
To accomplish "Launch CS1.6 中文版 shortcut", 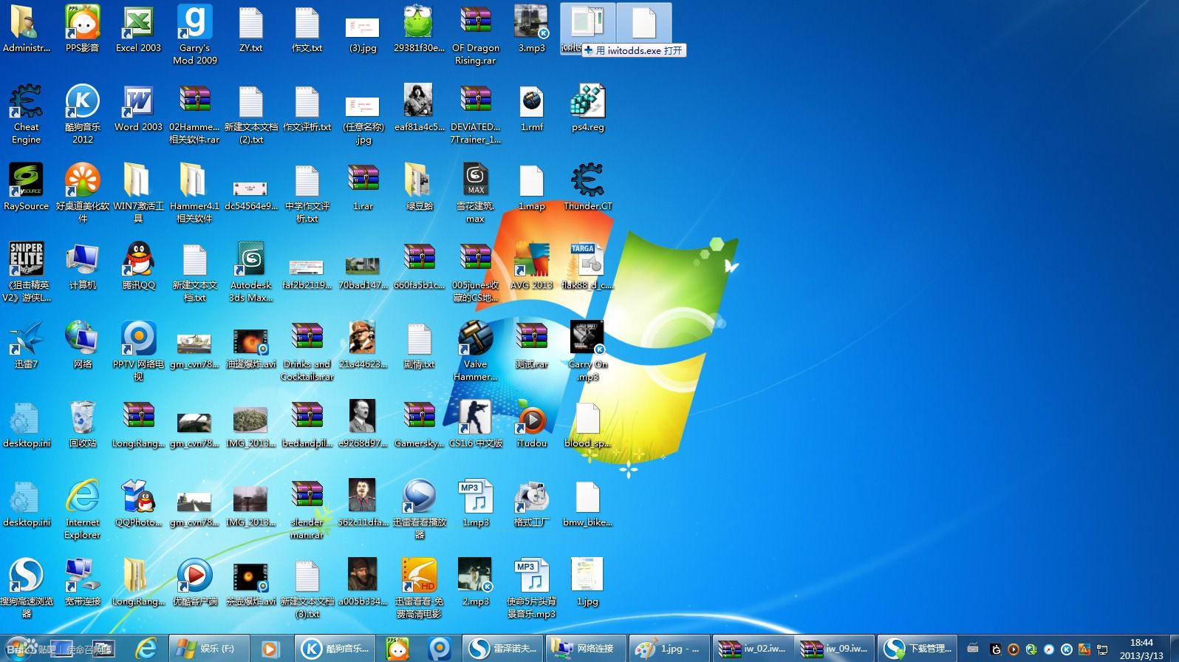I will pos(475,424).
